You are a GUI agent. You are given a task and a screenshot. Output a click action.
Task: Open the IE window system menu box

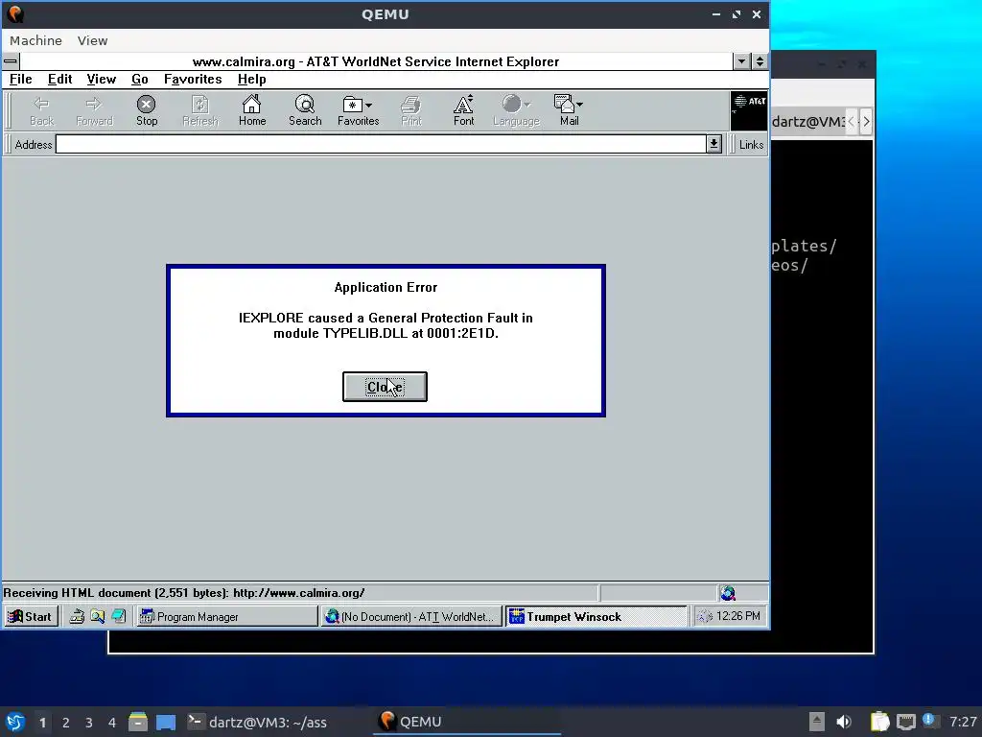tap(11, 61)
